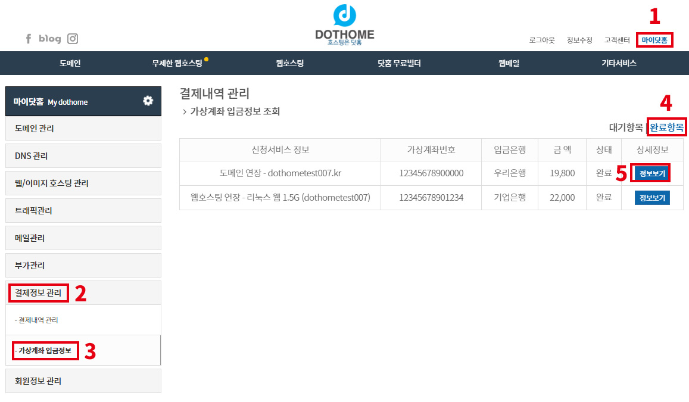
Task: Switch to 대기항목 tab
Action: [626, 127]
